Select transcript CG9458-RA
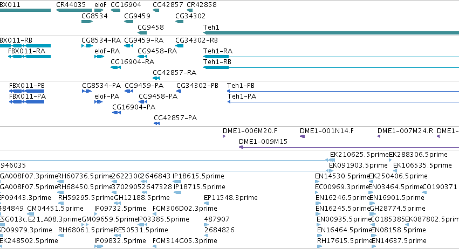This screenshot has width=459, height=249. [x=157, y=51]
